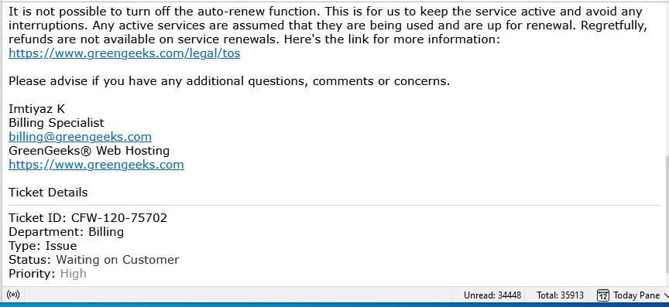Toggle the Today Pane label
This screenshot has width=669, height=307.
point(636,295)
